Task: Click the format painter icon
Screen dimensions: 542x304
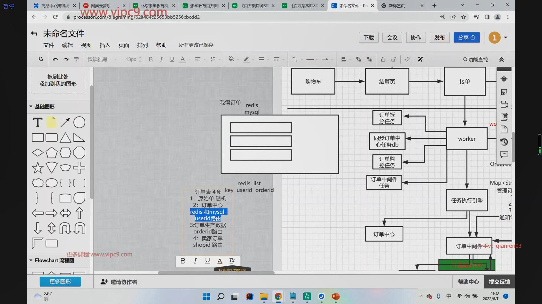Action: (77, 59)
